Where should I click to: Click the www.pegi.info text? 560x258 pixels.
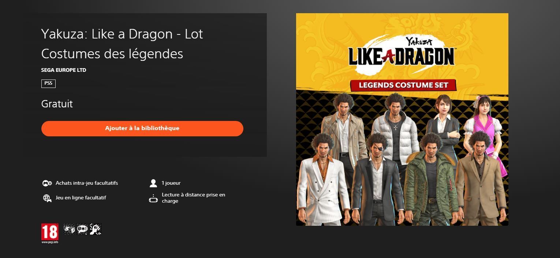(x=50, y=242)
